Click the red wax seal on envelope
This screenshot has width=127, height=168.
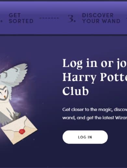(22, 132)
